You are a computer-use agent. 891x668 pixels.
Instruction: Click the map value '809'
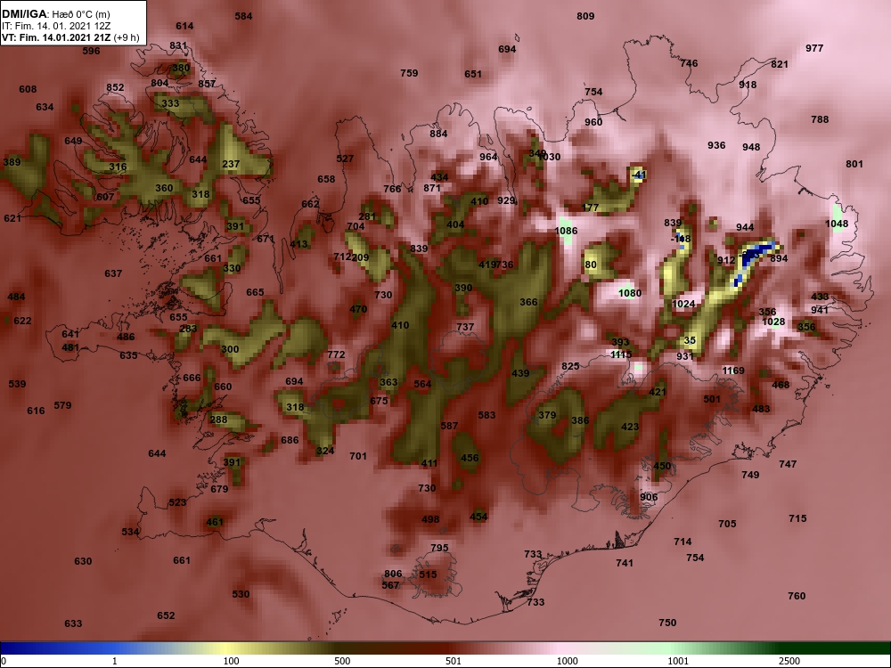point(585,16)
